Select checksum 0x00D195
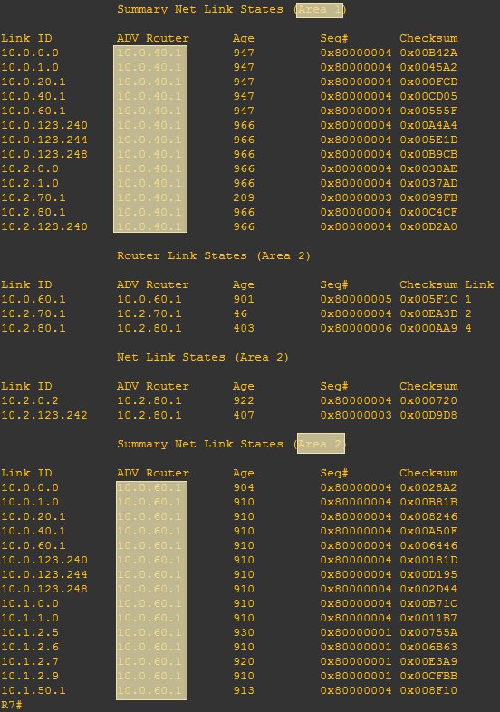500x712 pixels. 428,575
